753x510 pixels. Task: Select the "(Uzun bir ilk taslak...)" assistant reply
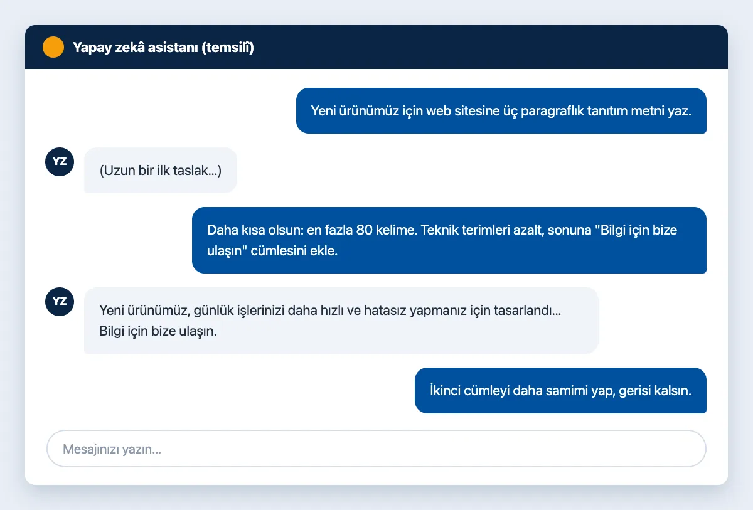click(161, 170)
